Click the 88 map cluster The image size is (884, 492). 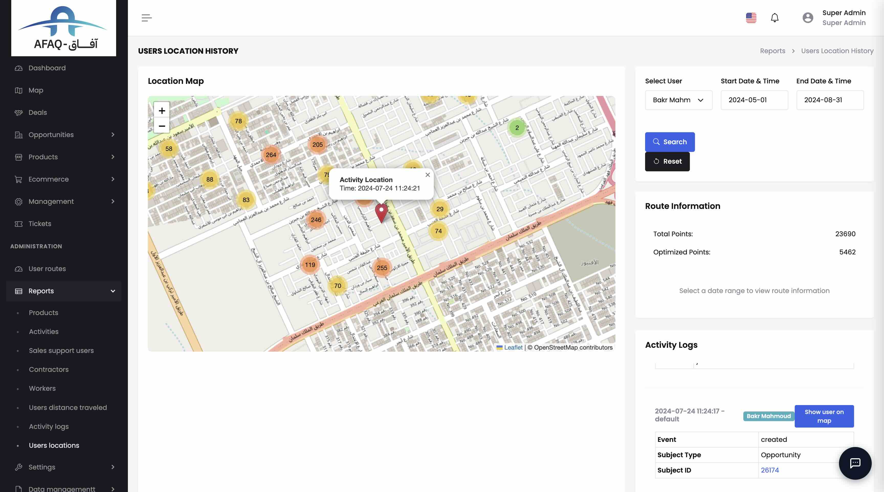[x=209, y=180]
